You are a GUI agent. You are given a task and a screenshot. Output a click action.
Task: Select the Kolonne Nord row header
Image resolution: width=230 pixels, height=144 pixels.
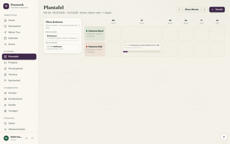pyautogui.click(x=95, y=33)
